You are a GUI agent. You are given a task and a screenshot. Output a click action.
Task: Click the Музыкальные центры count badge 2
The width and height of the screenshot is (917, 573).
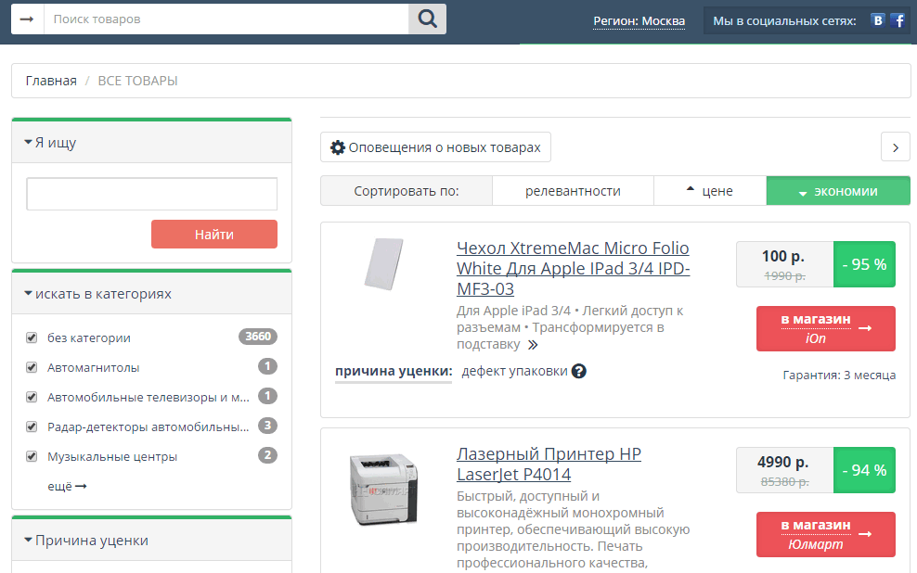point(267,455)
